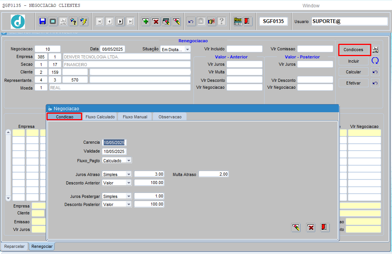Click the Negociacao number field 10
Image resolution: width=392 pixels, height=254 pixels.
[x=48, y=49]
